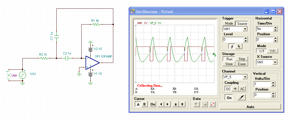
Task: Select ground coupling symbol button
Action: click(x=235, y=89)
